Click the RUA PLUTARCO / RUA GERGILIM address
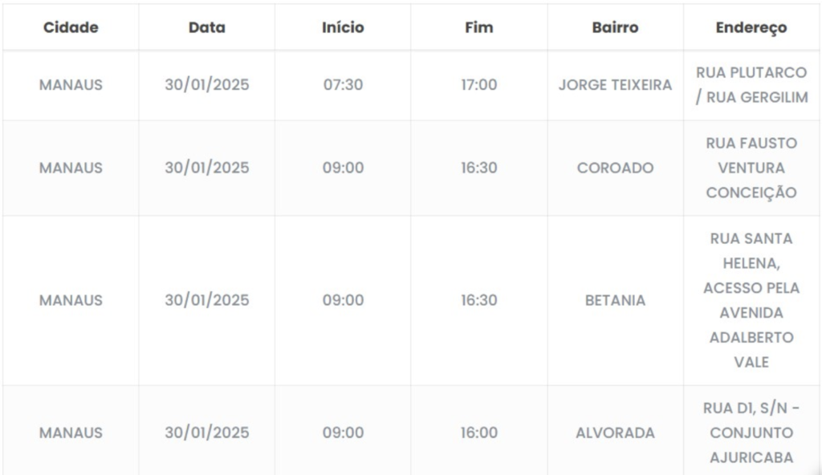 point(751,85)
